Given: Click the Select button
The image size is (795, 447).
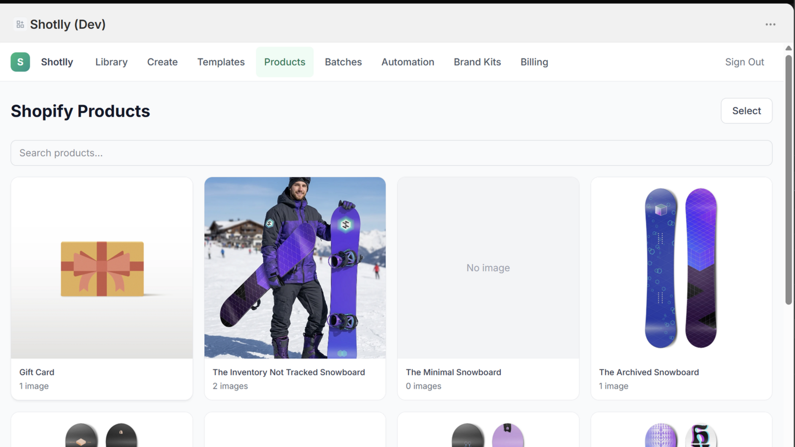Looking at the screenshot, I should (747, 111).
